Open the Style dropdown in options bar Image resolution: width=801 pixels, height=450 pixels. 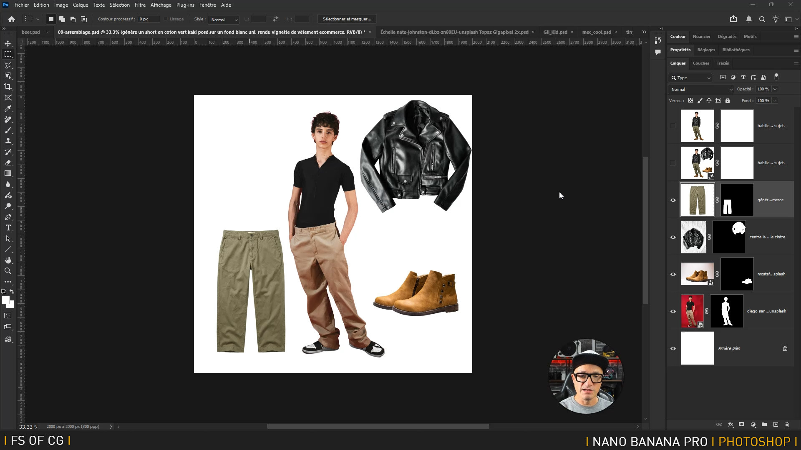[224, 20]
